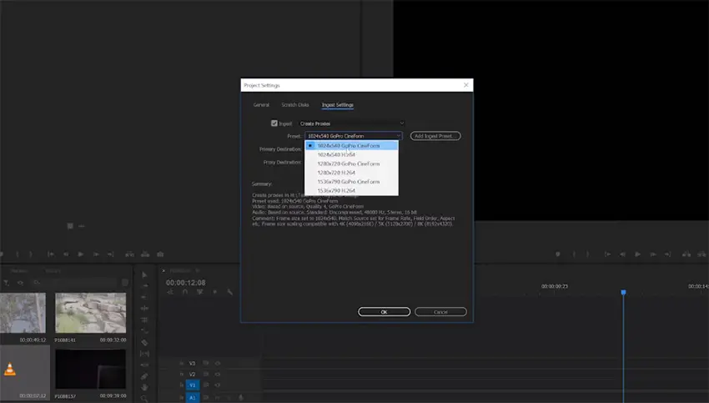This screenshot has height=403, width=709.
Task: Click the Add Ingest Preset button
Action: coord(435,136)
